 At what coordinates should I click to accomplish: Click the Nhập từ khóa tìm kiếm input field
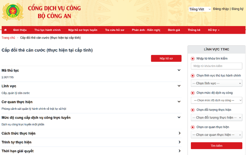[x=216, y=66]
